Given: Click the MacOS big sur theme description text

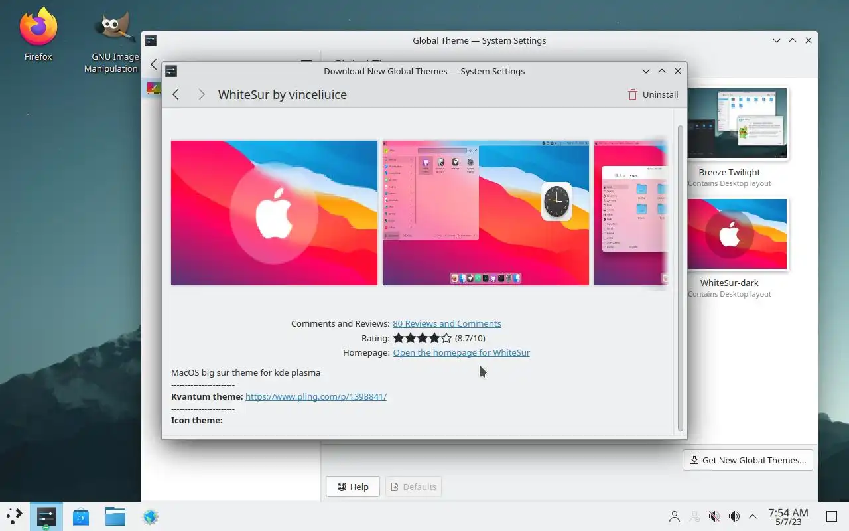Looking at the screenshot, I should pyautogui.click(x=245, y=372).
